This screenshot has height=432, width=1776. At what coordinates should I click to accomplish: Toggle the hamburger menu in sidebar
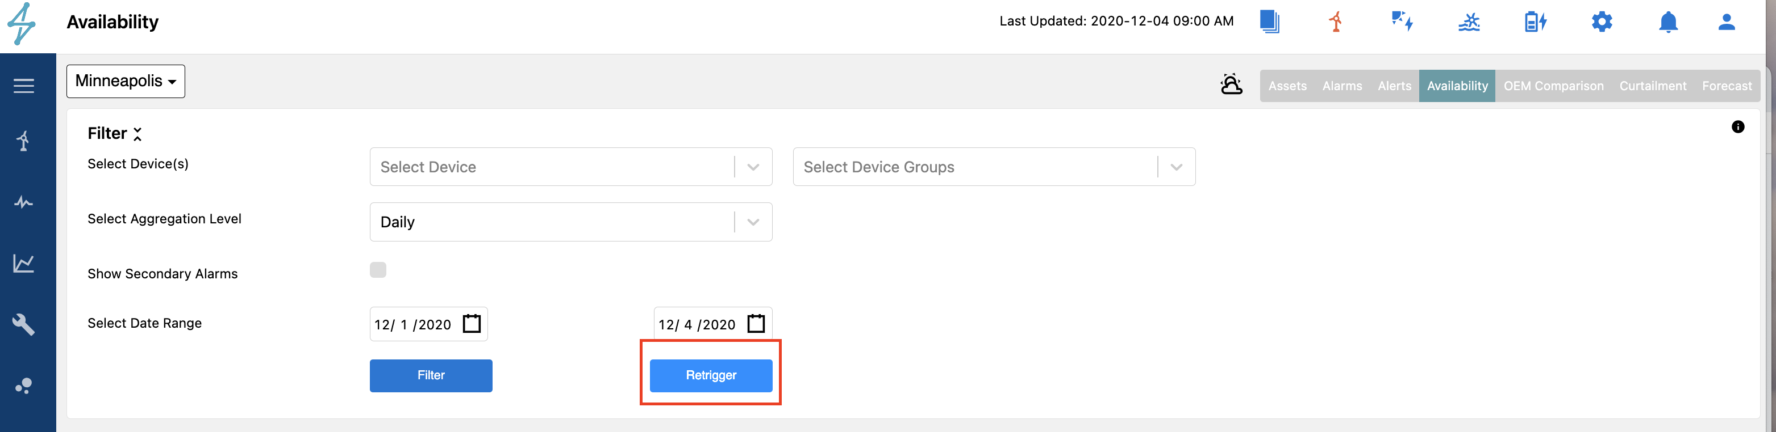point(24,86)
